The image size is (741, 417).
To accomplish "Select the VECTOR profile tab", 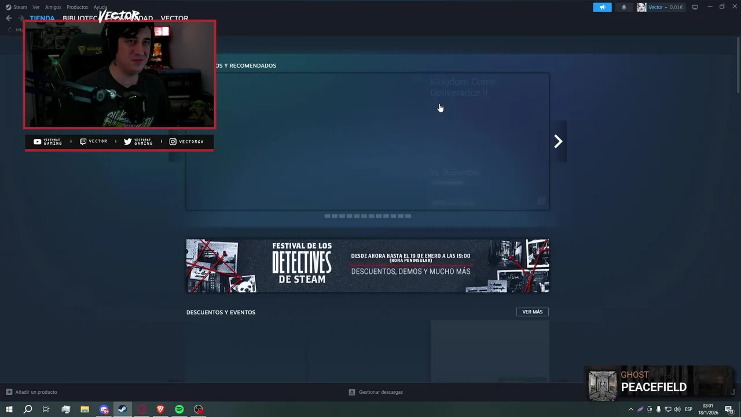I will 174,18.
